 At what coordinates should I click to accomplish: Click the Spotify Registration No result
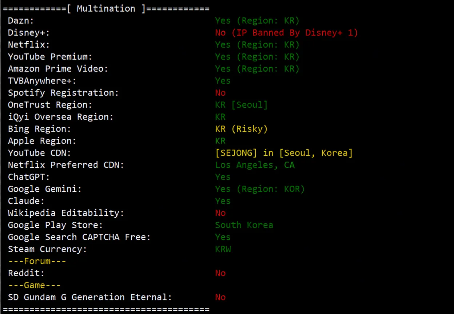(x=220, y=93)
